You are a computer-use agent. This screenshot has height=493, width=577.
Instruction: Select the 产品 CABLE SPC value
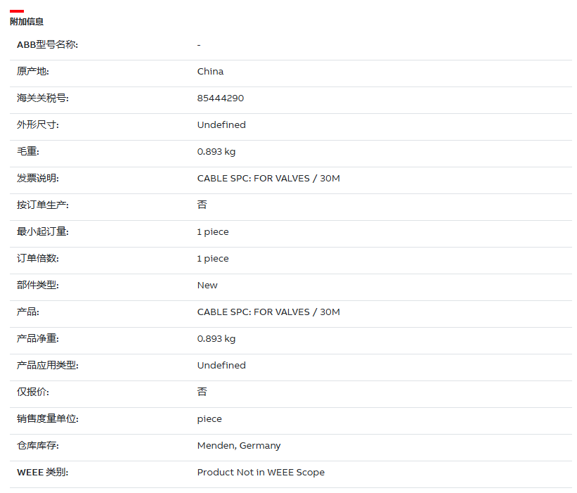pyautogui.click(x=268, y=312)
